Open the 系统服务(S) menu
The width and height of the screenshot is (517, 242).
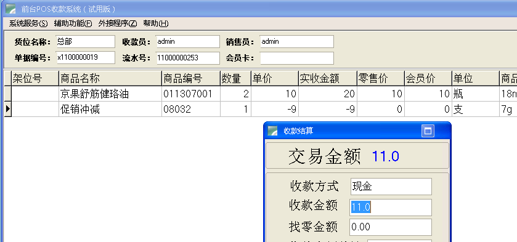click(x=28, y=23)
